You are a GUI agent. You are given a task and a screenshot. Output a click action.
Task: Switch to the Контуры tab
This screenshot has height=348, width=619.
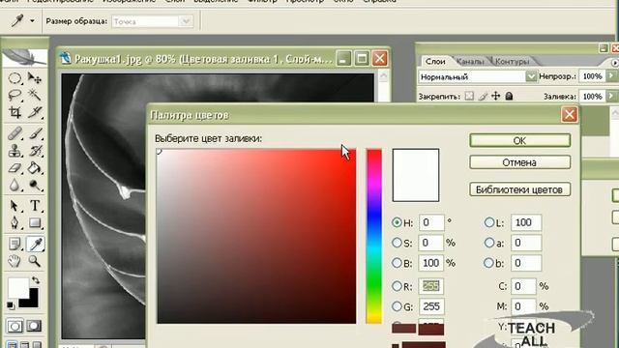click(512, 61)
